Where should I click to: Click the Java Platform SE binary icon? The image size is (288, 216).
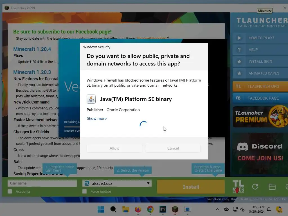click(x=91, y=99)
